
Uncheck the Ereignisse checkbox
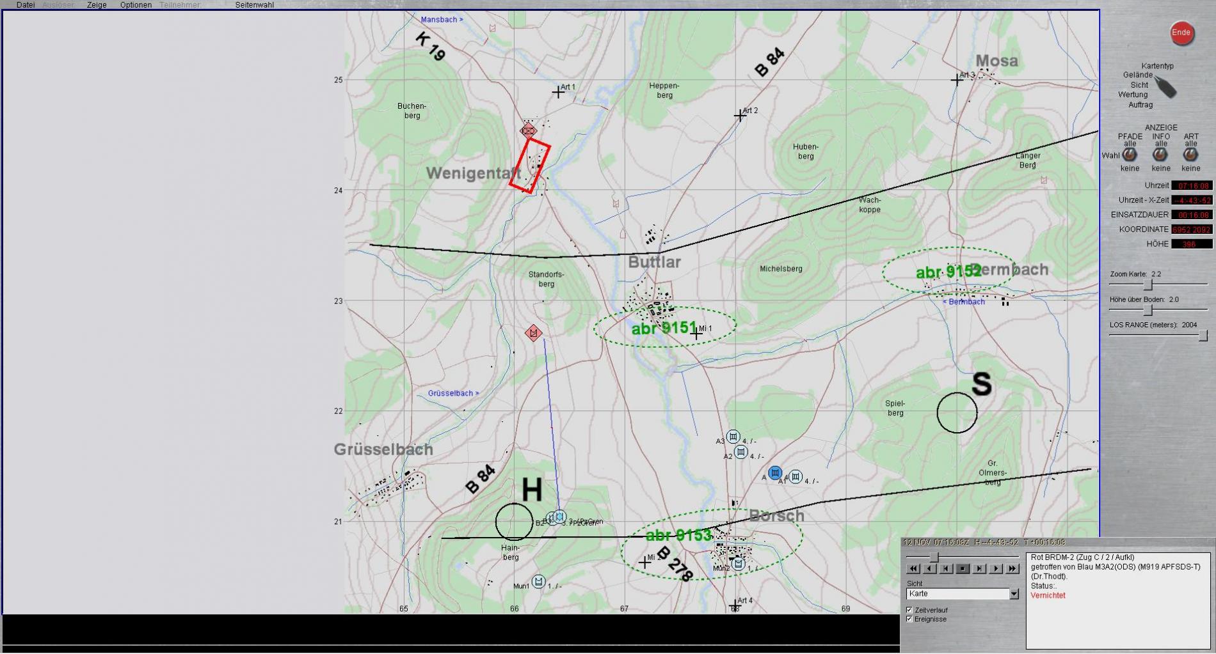point(909,619)
